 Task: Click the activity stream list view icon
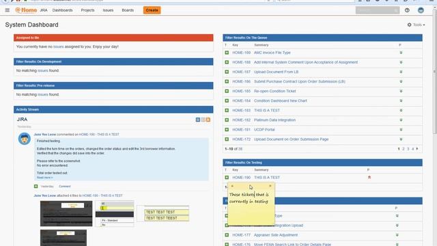[x=203, y=120]
